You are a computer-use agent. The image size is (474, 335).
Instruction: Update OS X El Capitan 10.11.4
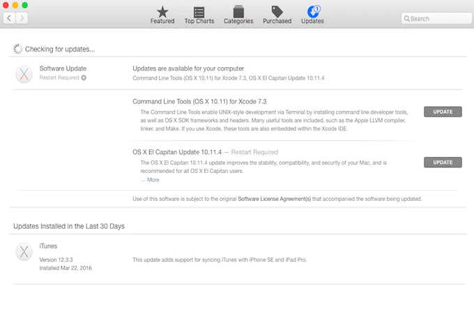pyautogui.click(x=443, y=162)
